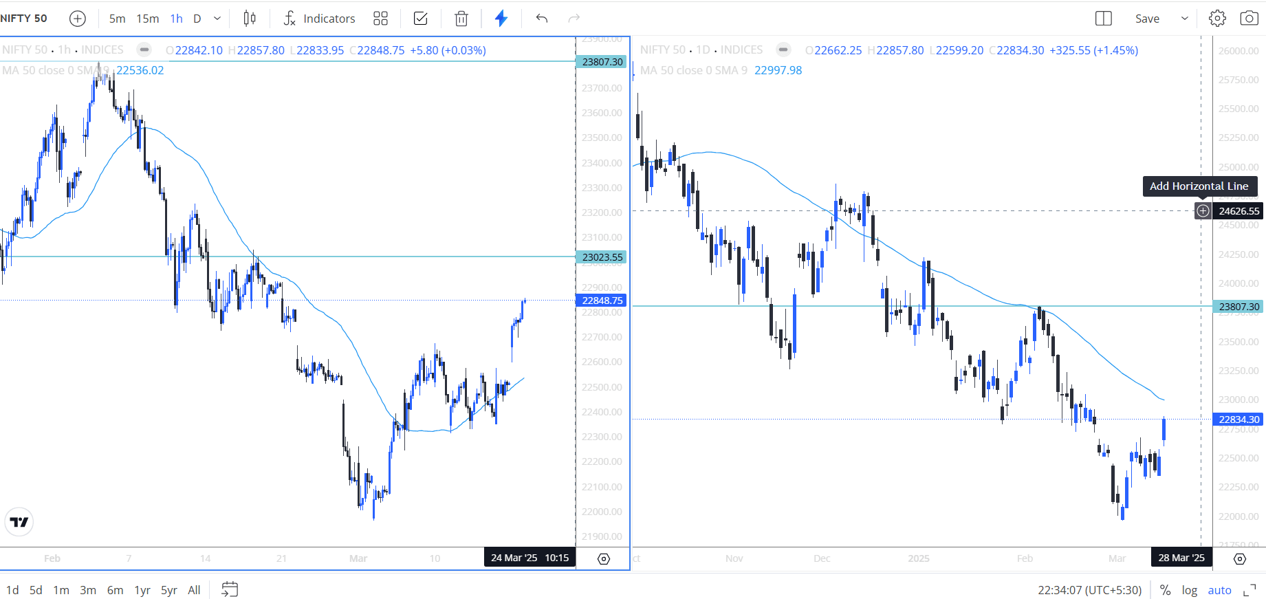The width and height of the screenshot is (1266, 599).
Task: Undo the last chart action
Action: point(542,19)
